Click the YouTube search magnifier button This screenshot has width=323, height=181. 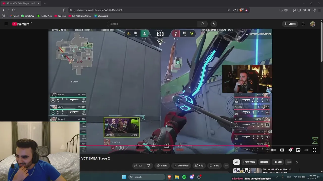tap(202, 24)
